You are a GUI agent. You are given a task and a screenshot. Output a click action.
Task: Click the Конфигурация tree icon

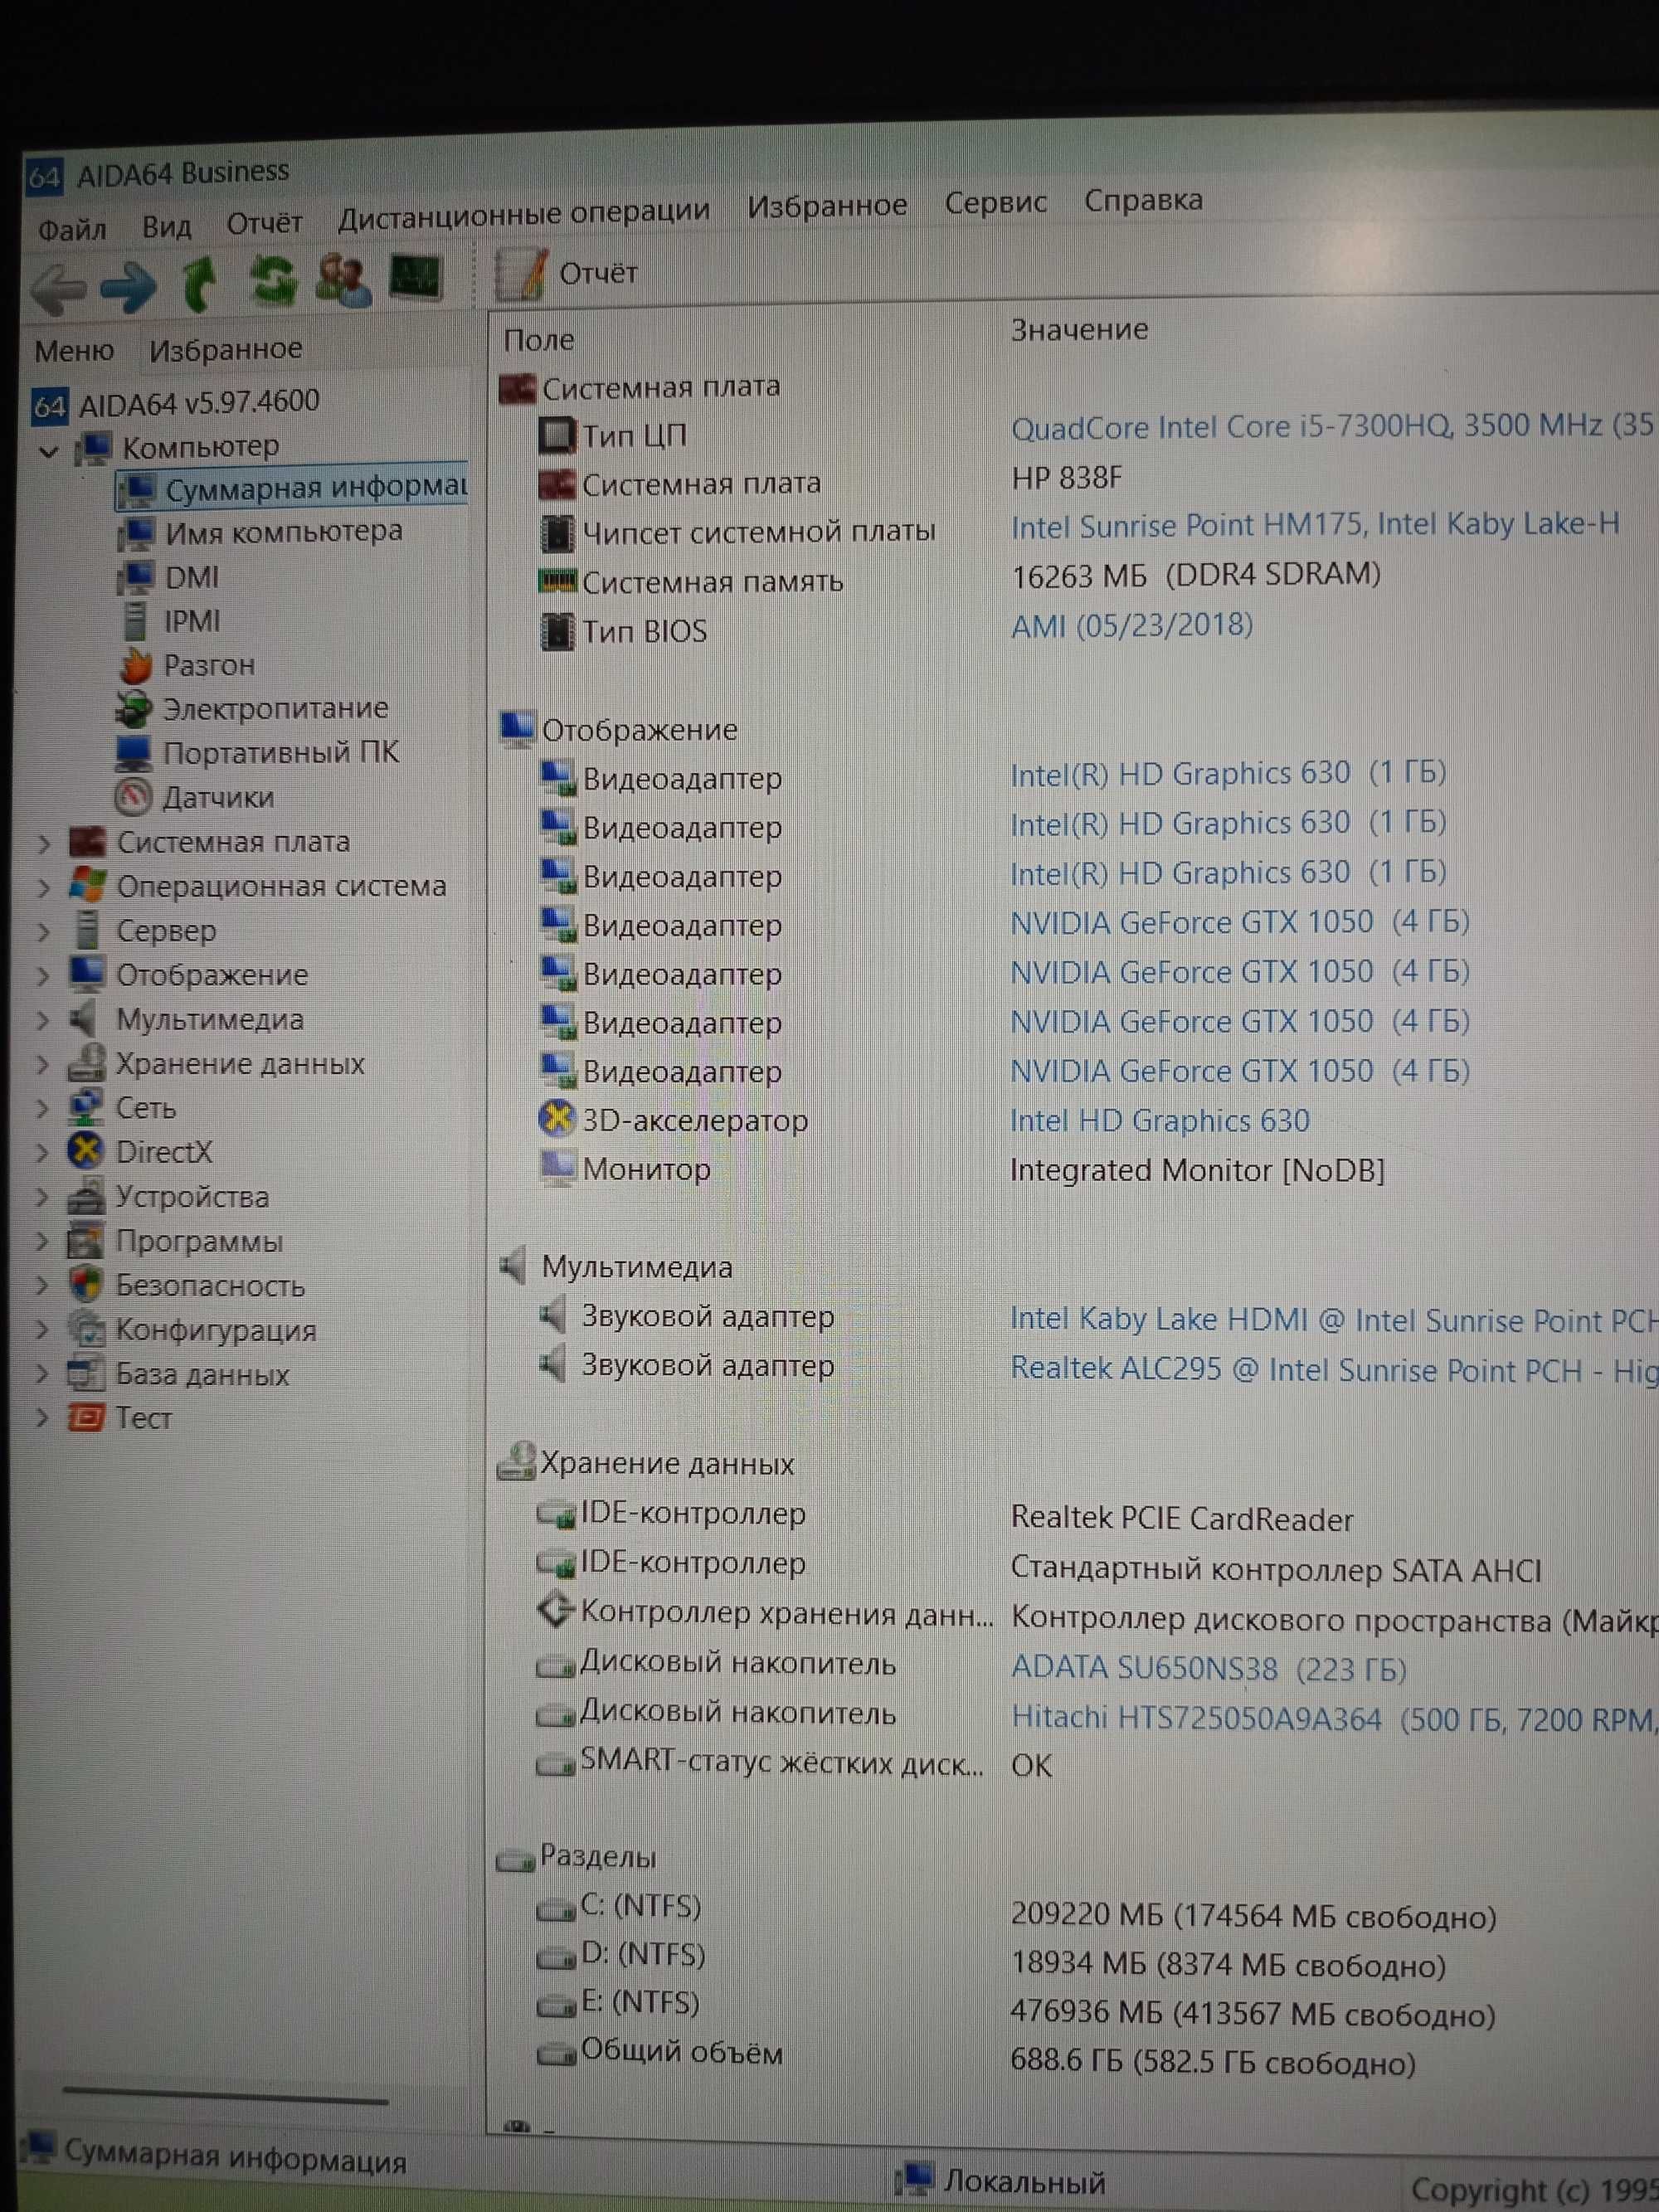tap(86, 1330)
